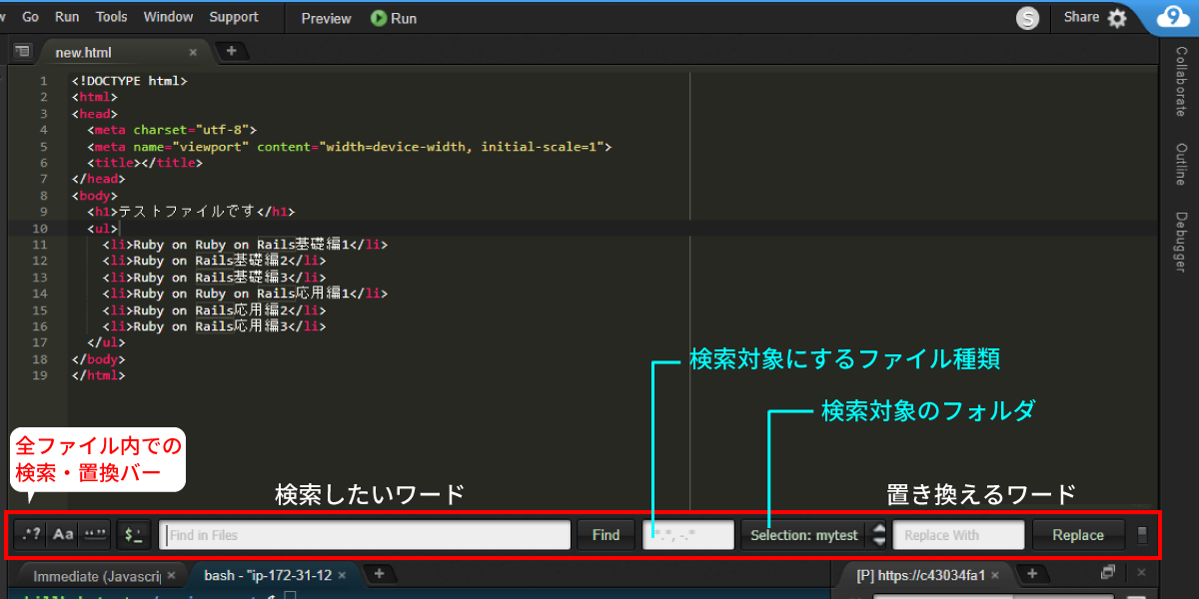Click the Share button

(x=1081, y=17)
